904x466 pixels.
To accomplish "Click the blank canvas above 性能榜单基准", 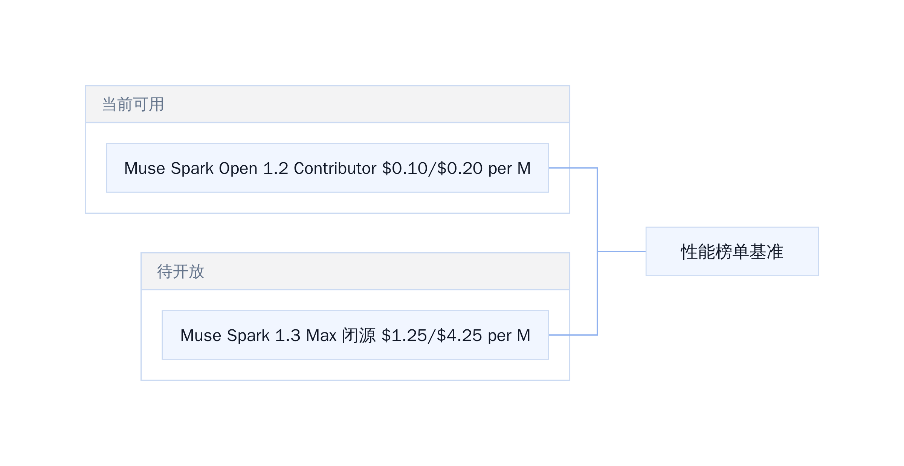I will click(x=732, y=151).
